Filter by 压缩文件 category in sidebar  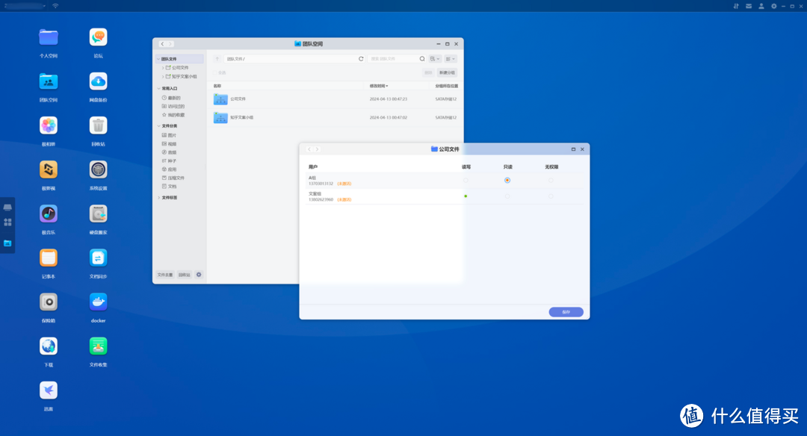tap(173, 178)
